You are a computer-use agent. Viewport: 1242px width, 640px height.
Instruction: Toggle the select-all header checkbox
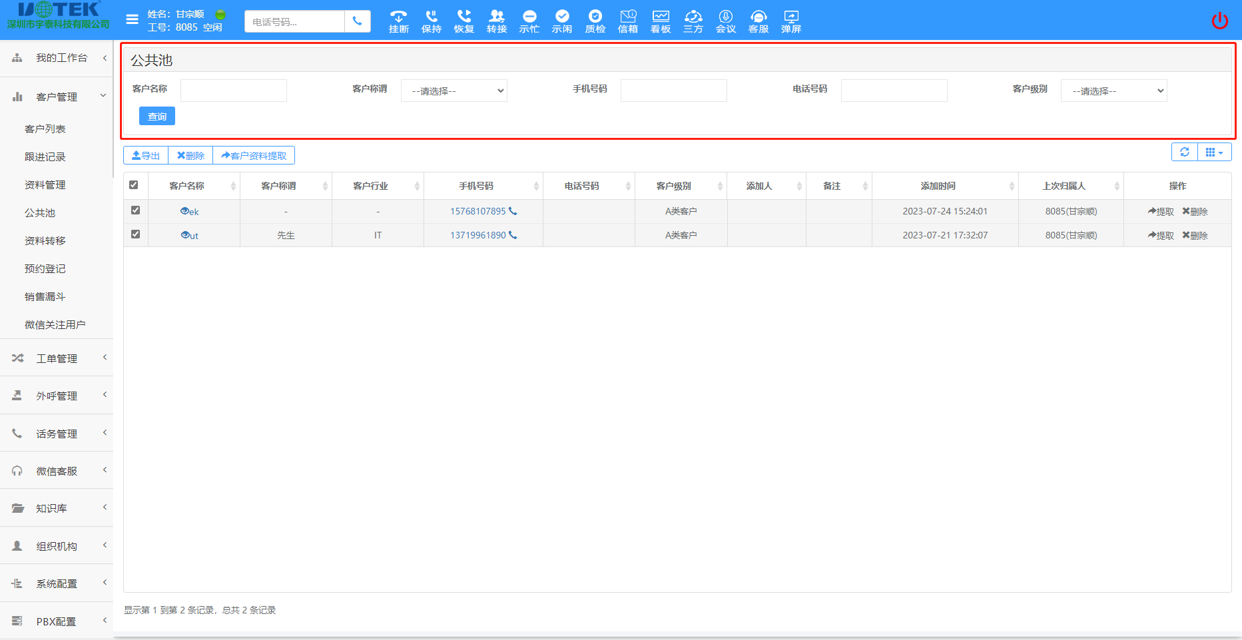coord(134,185)
